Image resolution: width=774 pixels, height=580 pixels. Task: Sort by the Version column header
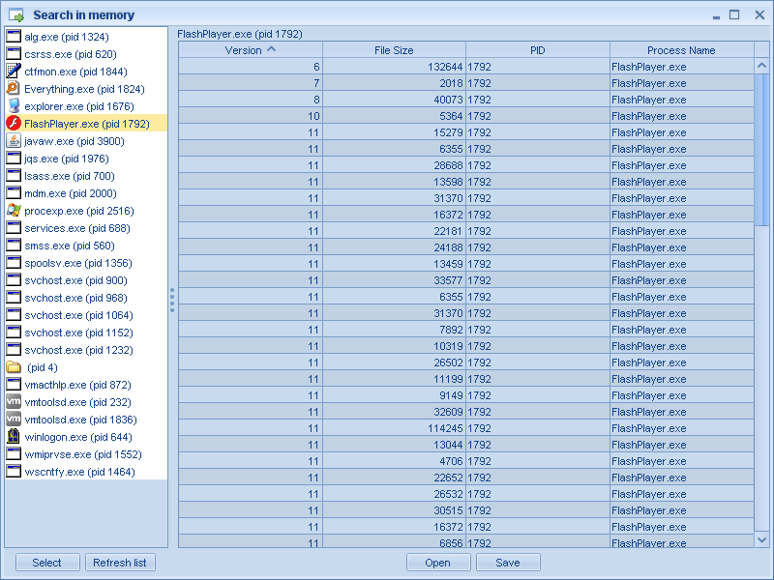tap(251, 50)
